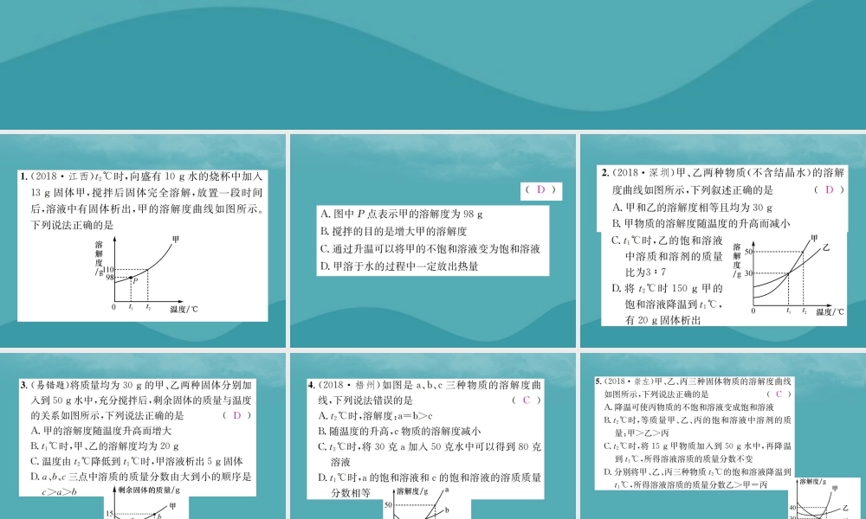
Task: Click question 3 heading marked "(易错题)"
Action: point(136,385)
